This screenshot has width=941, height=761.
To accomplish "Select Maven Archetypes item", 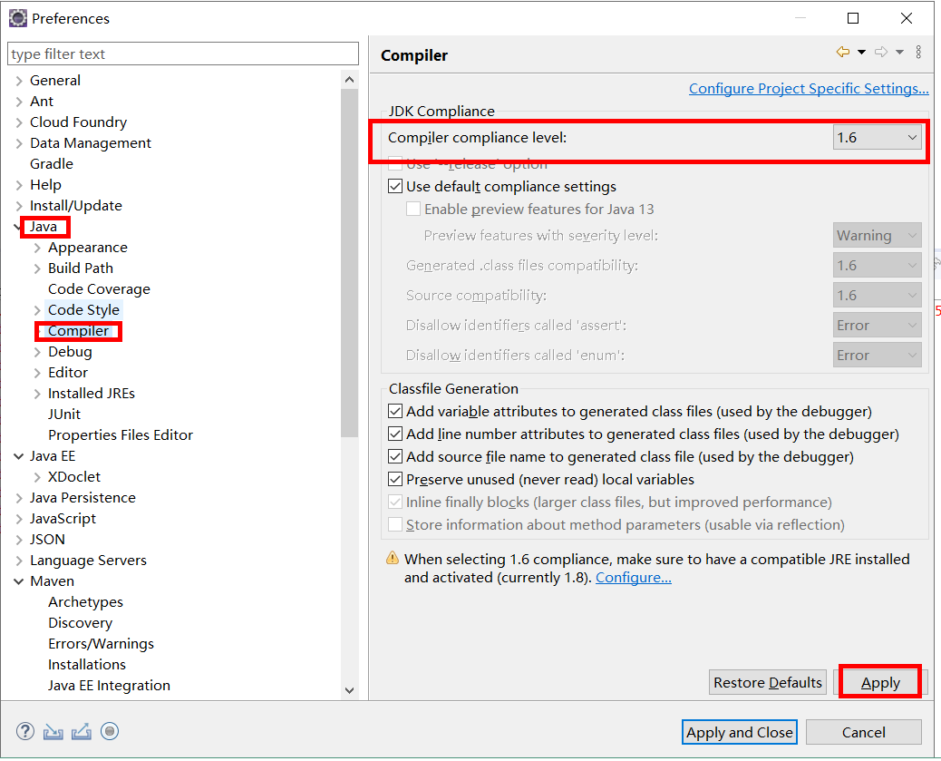I will 85,602.
